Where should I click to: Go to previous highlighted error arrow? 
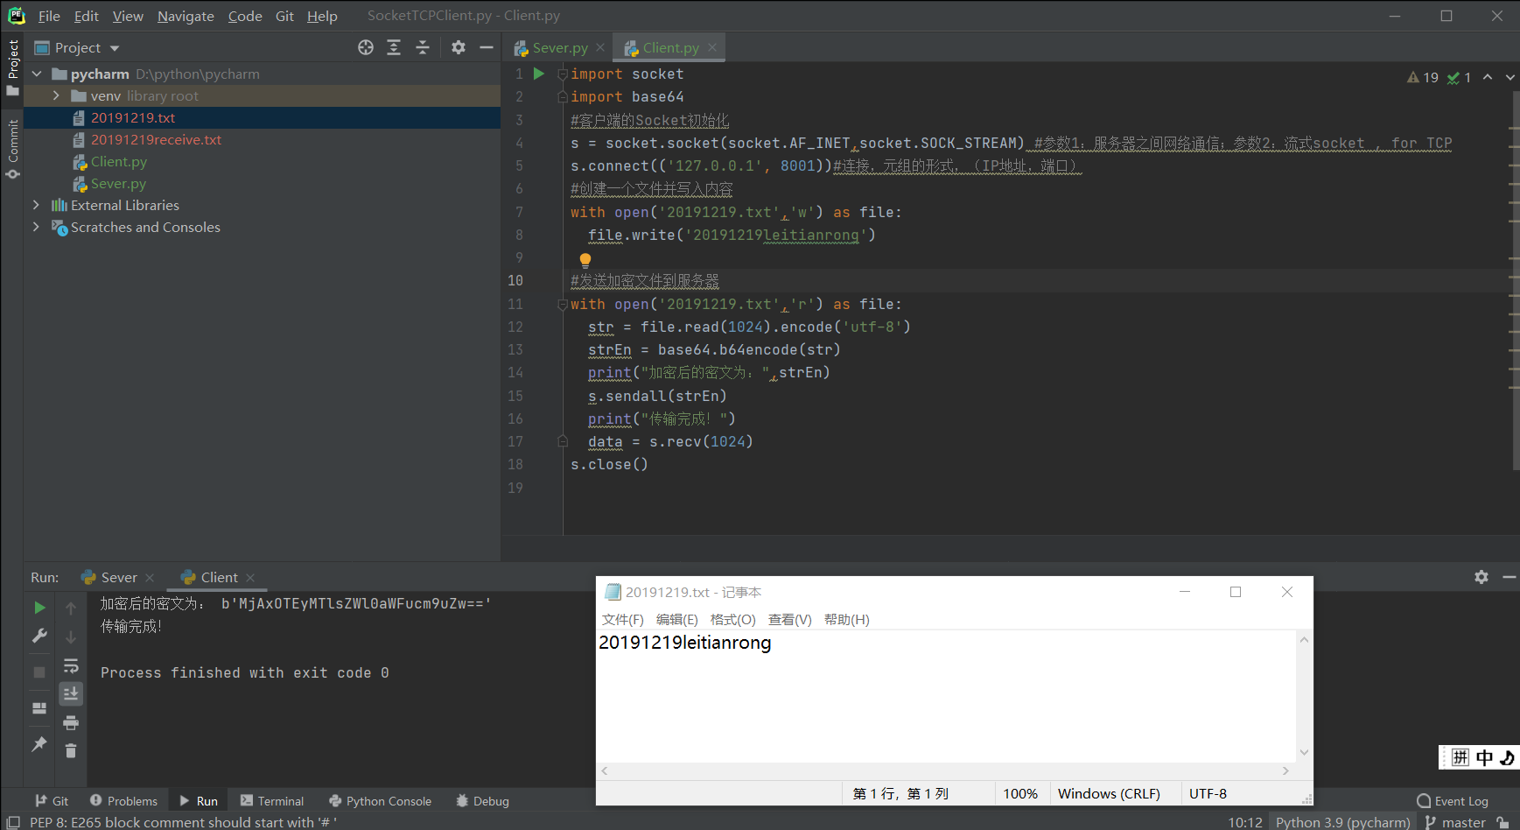(1488, 77)
